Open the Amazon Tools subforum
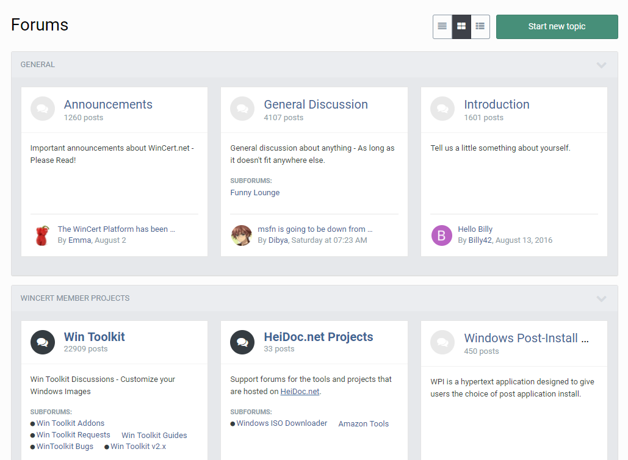The image size is (628, 460). click(x=363, y=423)
